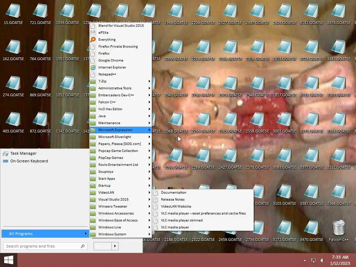The image size is (356, 267).
Task: Open the volume speaker tray icon
Action: point(322,260)
